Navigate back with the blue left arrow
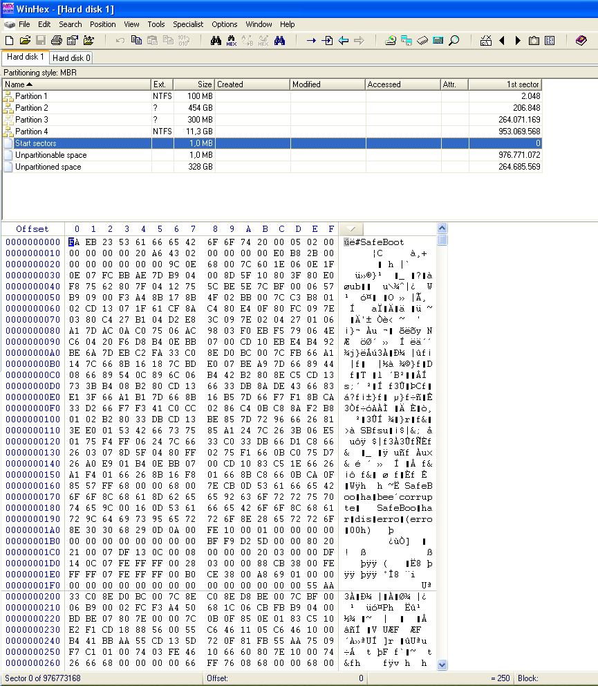The height and width of the screenshot is (686, 598). point(344,41)
